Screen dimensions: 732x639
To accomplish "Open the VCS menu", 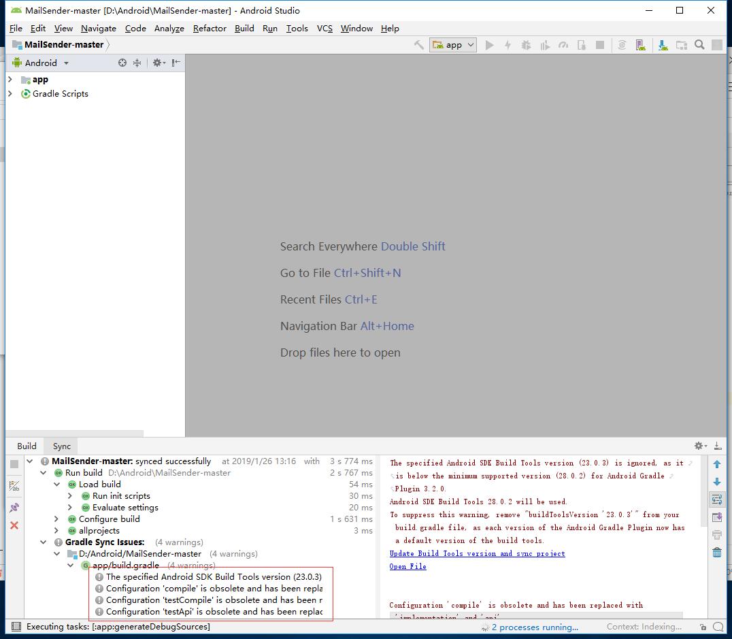I will click(325, 29).
